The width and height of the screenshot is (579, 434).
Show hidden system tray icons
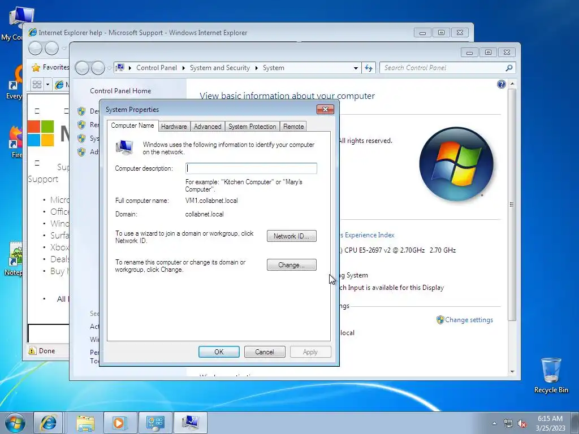click(494, 423)
